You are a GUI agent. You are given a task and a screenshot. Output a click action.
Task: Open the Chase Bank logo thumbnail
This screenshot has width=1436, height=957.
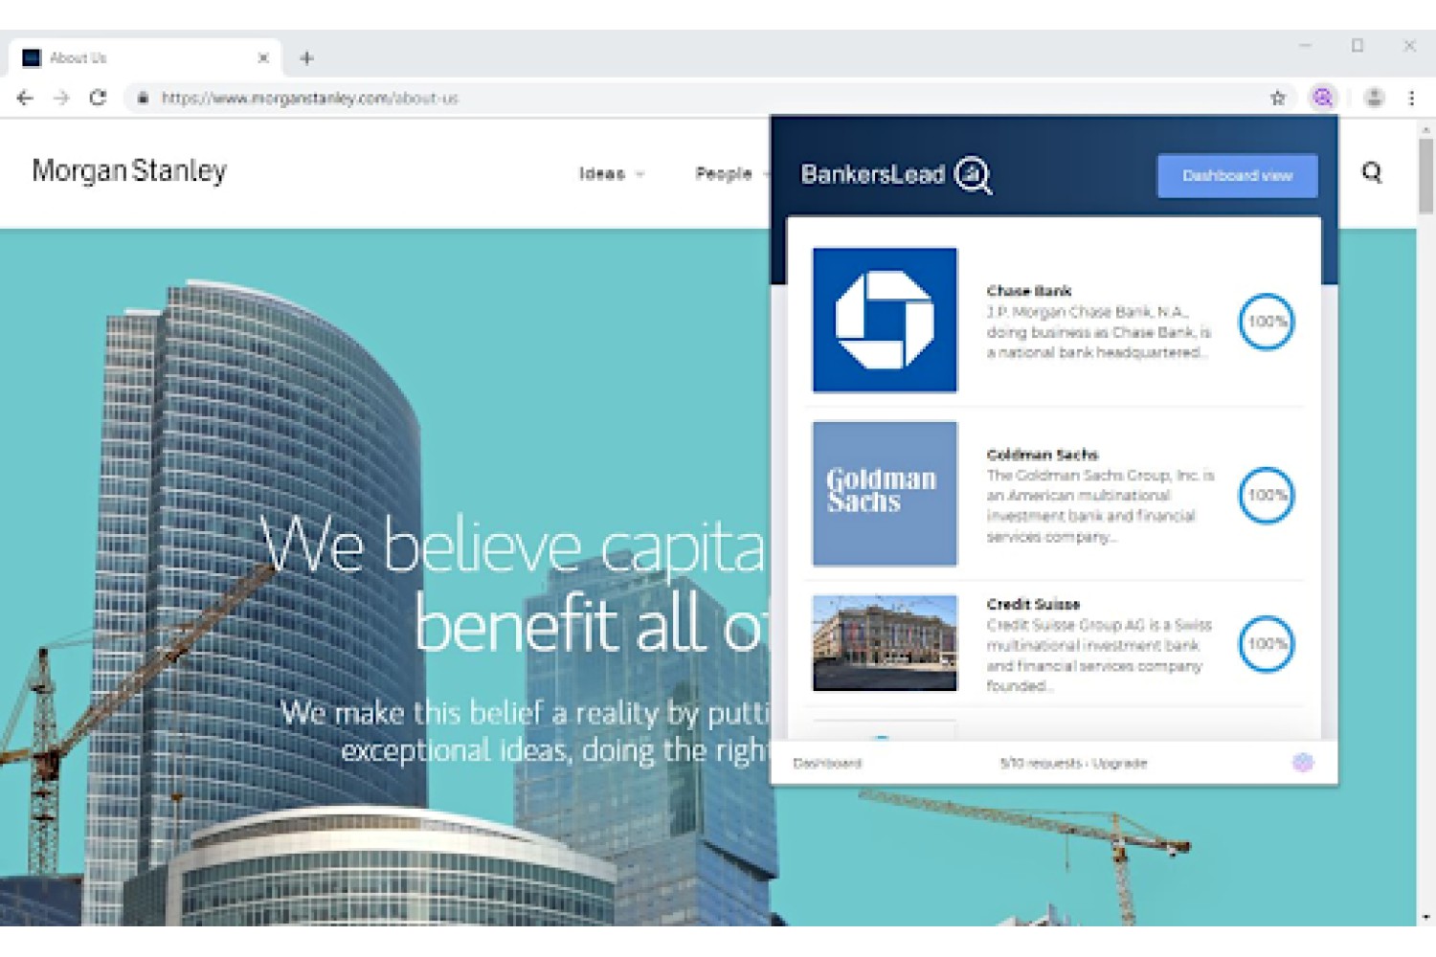885,320
